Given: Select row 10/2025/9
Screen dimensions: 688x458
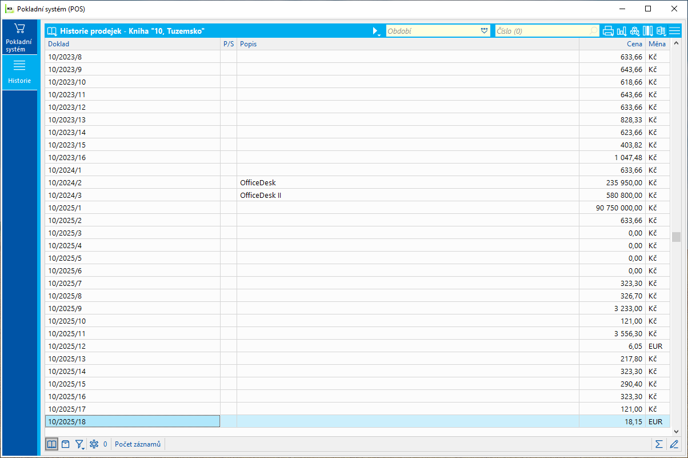Looking at the screenshot, I should (x=357, y=308).
